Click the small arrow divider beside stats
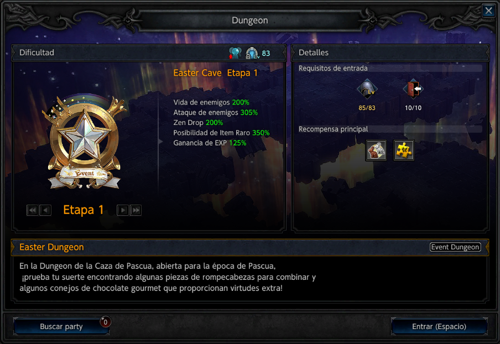The image size is (500, 344). click(x=160, y=141)
